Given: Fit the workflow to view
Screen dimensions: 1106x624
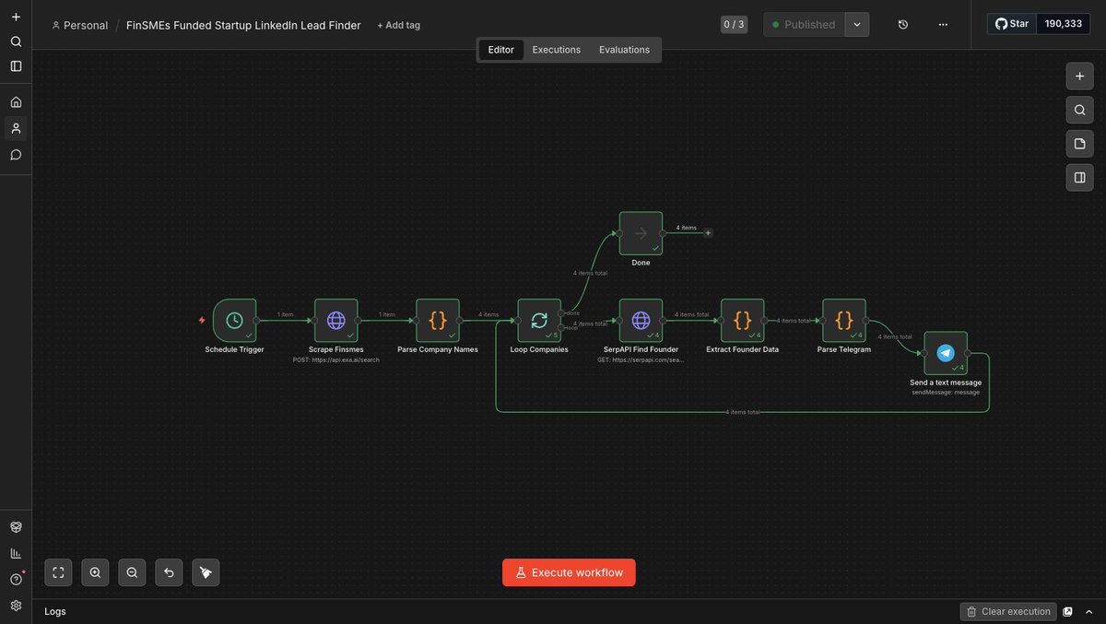Looking at the screenshot, I should click(58, 572).
